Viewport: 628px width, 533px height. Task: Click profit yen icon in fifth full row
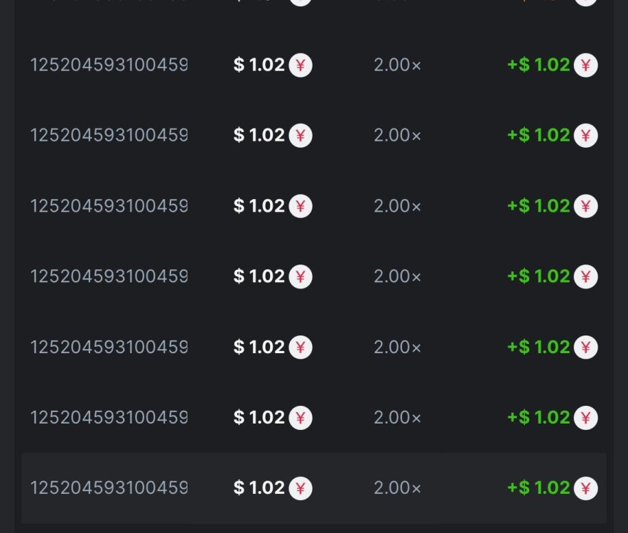586,347
